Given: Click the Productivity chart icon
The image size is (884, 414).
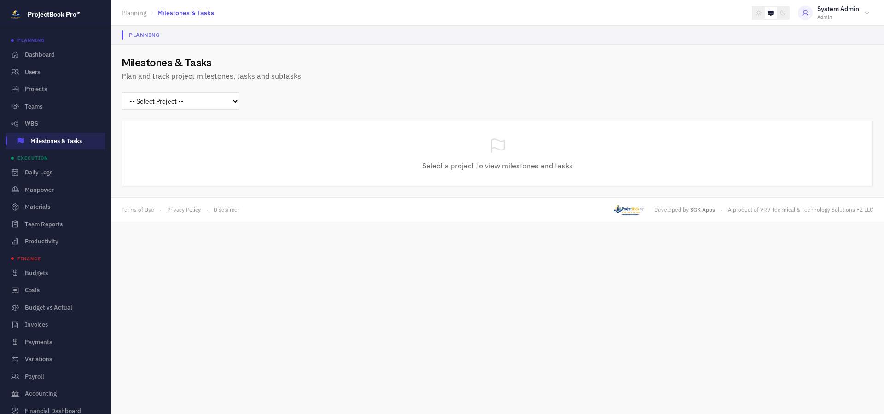Looking at the screenshot, I should [15, 241].
